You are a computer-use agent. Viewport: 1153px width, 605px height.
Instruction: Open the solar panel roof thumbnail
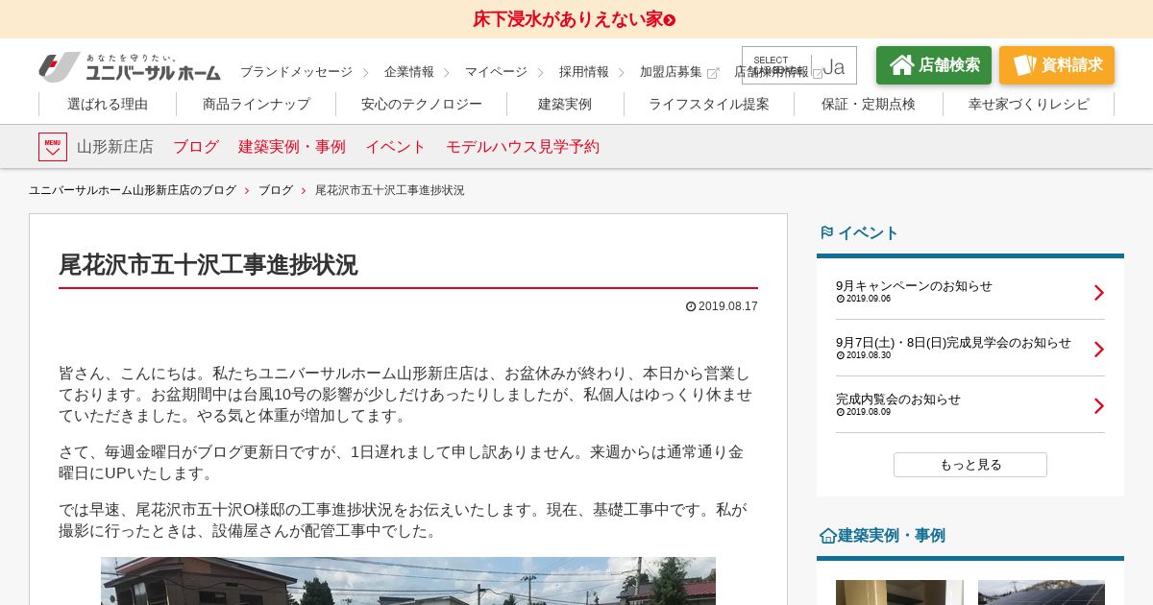pyautogui.click(x=1042, y=593)
